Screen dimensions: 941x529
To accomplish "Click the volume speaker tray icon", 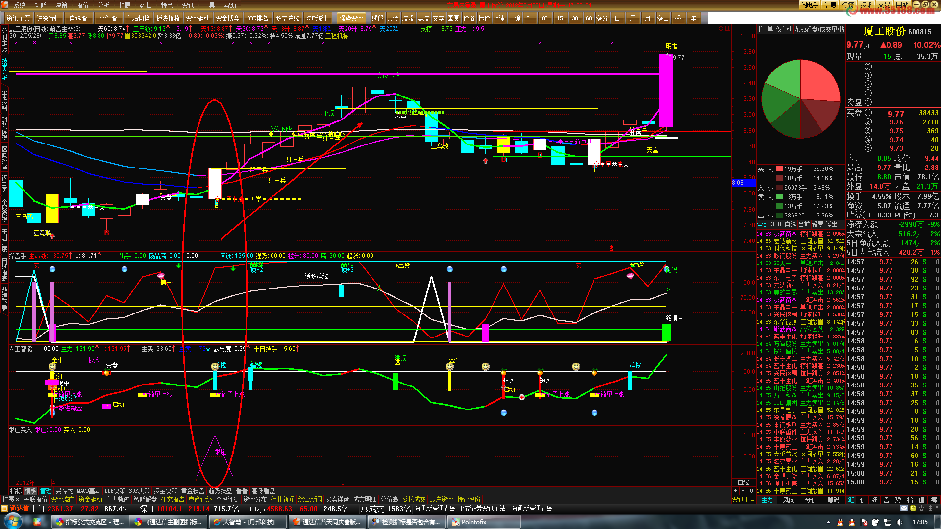I will [x=899, y=522].
